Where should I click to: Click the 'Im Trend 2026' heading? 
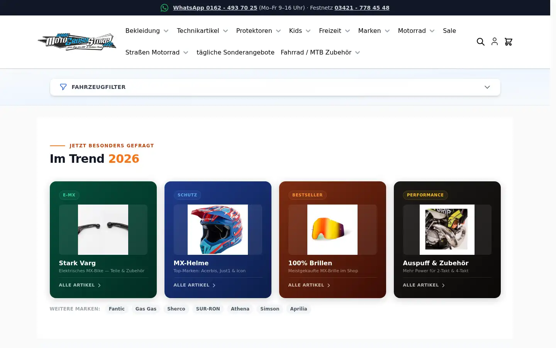pos(95,159)
